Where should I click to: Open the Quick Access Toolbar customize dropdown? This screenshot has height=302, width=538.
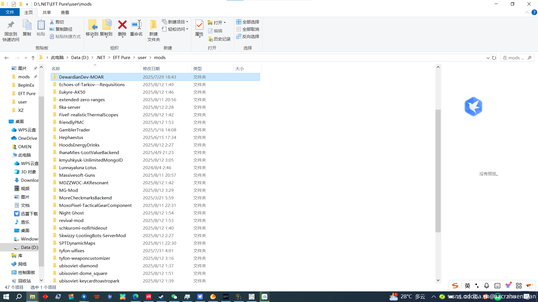(x=27, y=4)
